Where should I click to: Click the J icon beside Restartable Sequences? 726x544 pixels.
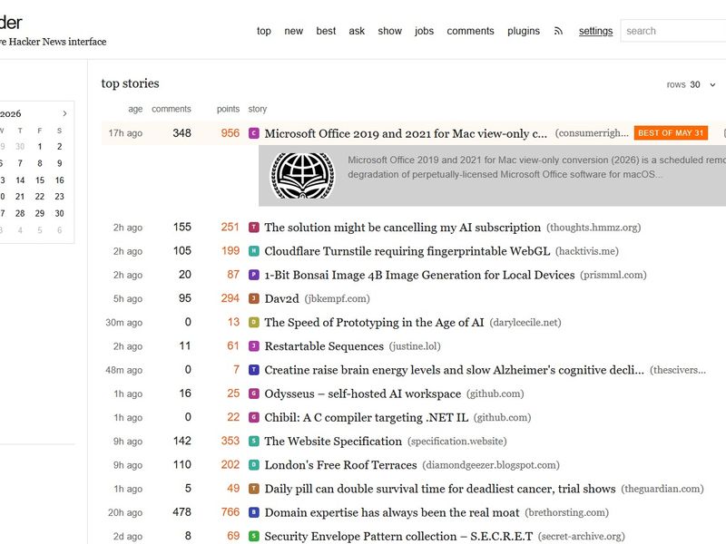254,346
